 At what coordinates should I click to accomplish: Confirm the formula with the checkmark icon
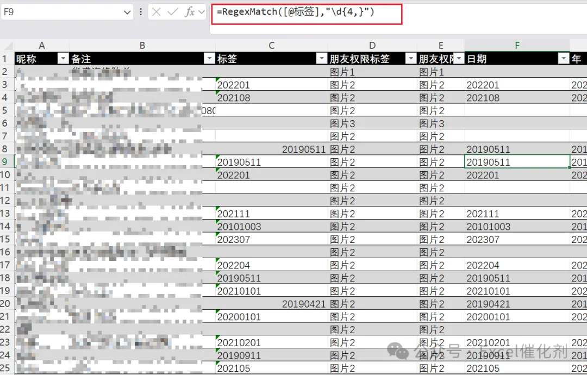click(173, 12)
